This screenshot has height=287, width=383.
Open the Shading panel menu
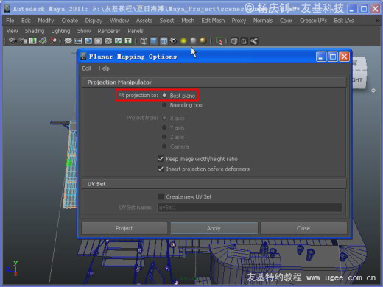coord(35,31)
